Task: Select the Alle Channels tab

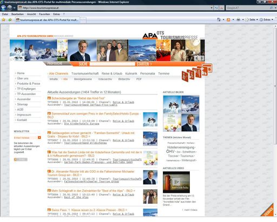Action: (58, 73)
